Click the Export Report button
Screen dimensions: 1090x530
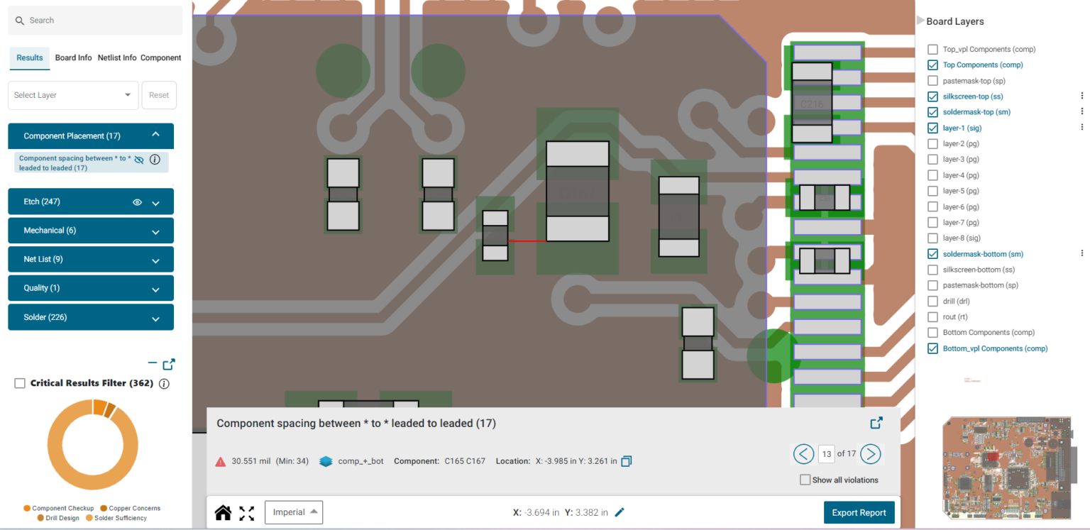click(x=859, y=512)
